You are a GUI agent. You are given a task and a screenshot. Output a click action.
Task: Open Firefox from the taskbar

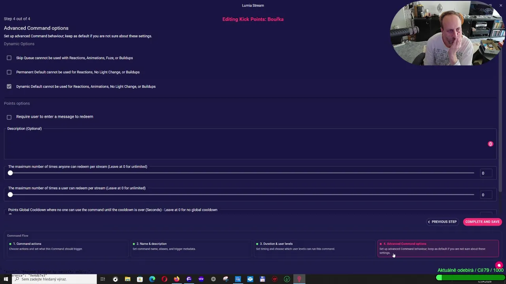(x=177, y=279)
